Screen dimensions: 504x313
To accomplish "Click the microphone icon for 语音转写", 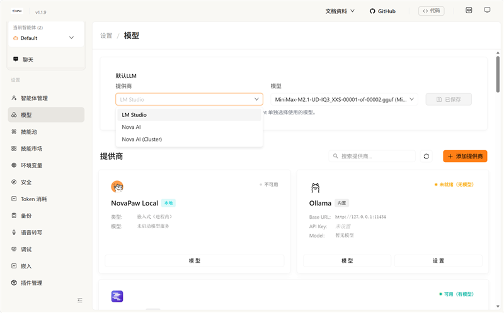I will [14, 232].
